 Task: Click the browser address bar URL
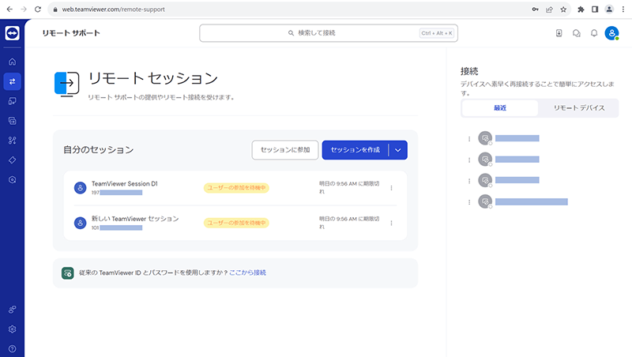point(113,9)
